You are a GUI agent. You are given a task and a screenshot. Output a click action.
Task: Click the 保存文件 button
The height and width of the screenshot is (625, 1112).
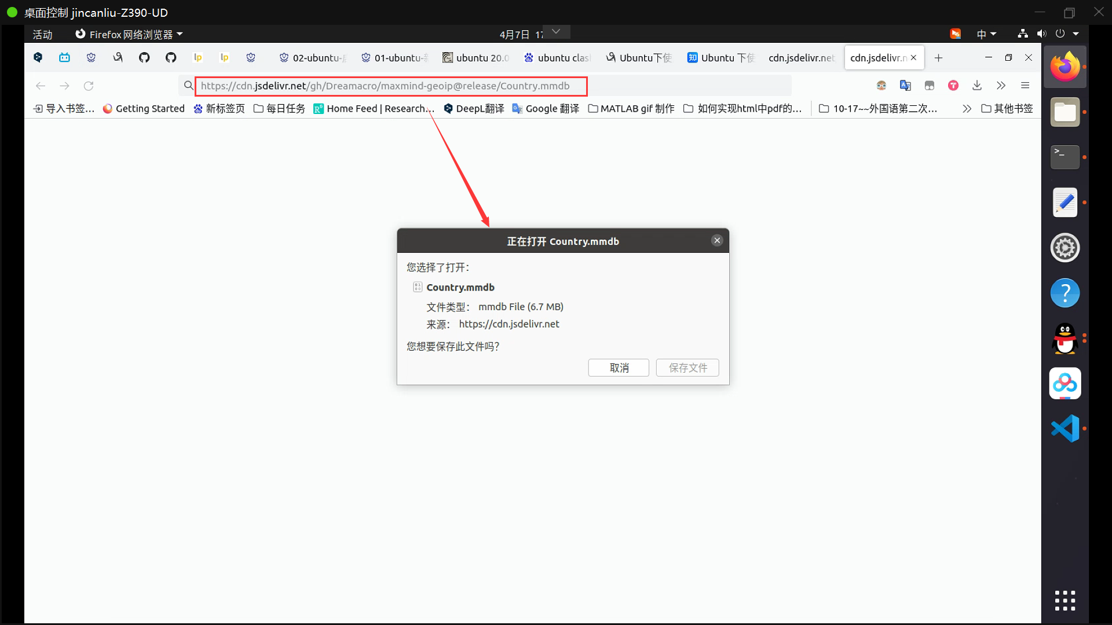tap(687, 368)
